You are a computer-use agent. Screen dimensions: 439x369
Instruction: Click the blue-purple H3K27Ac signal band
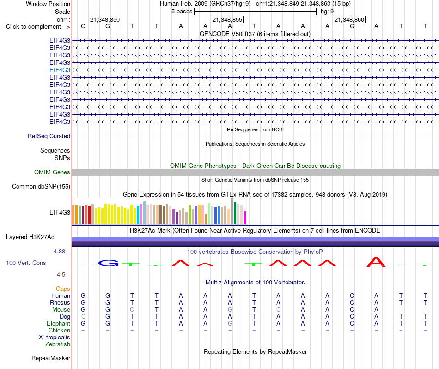tap(255, 242)
